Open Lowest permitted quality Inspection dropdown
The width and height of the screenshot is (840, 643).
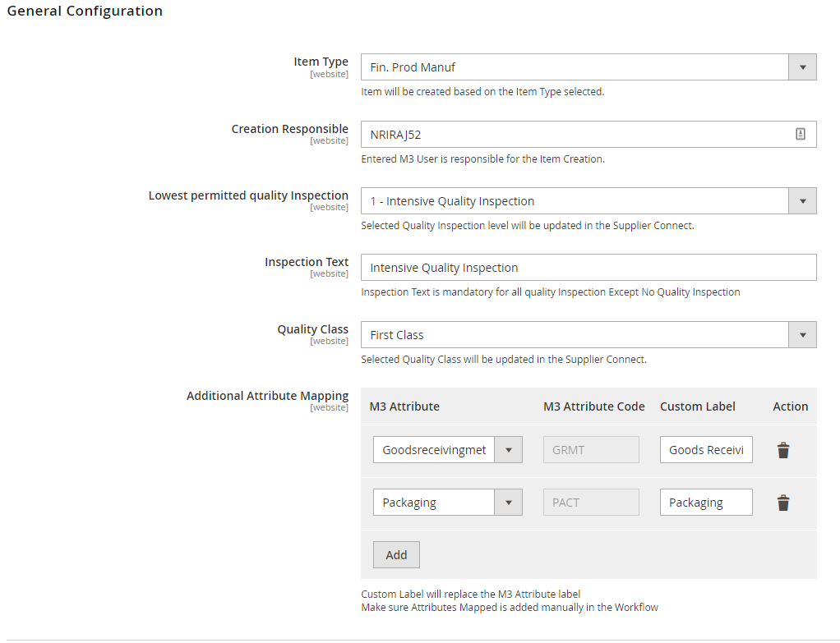[588, 200]
